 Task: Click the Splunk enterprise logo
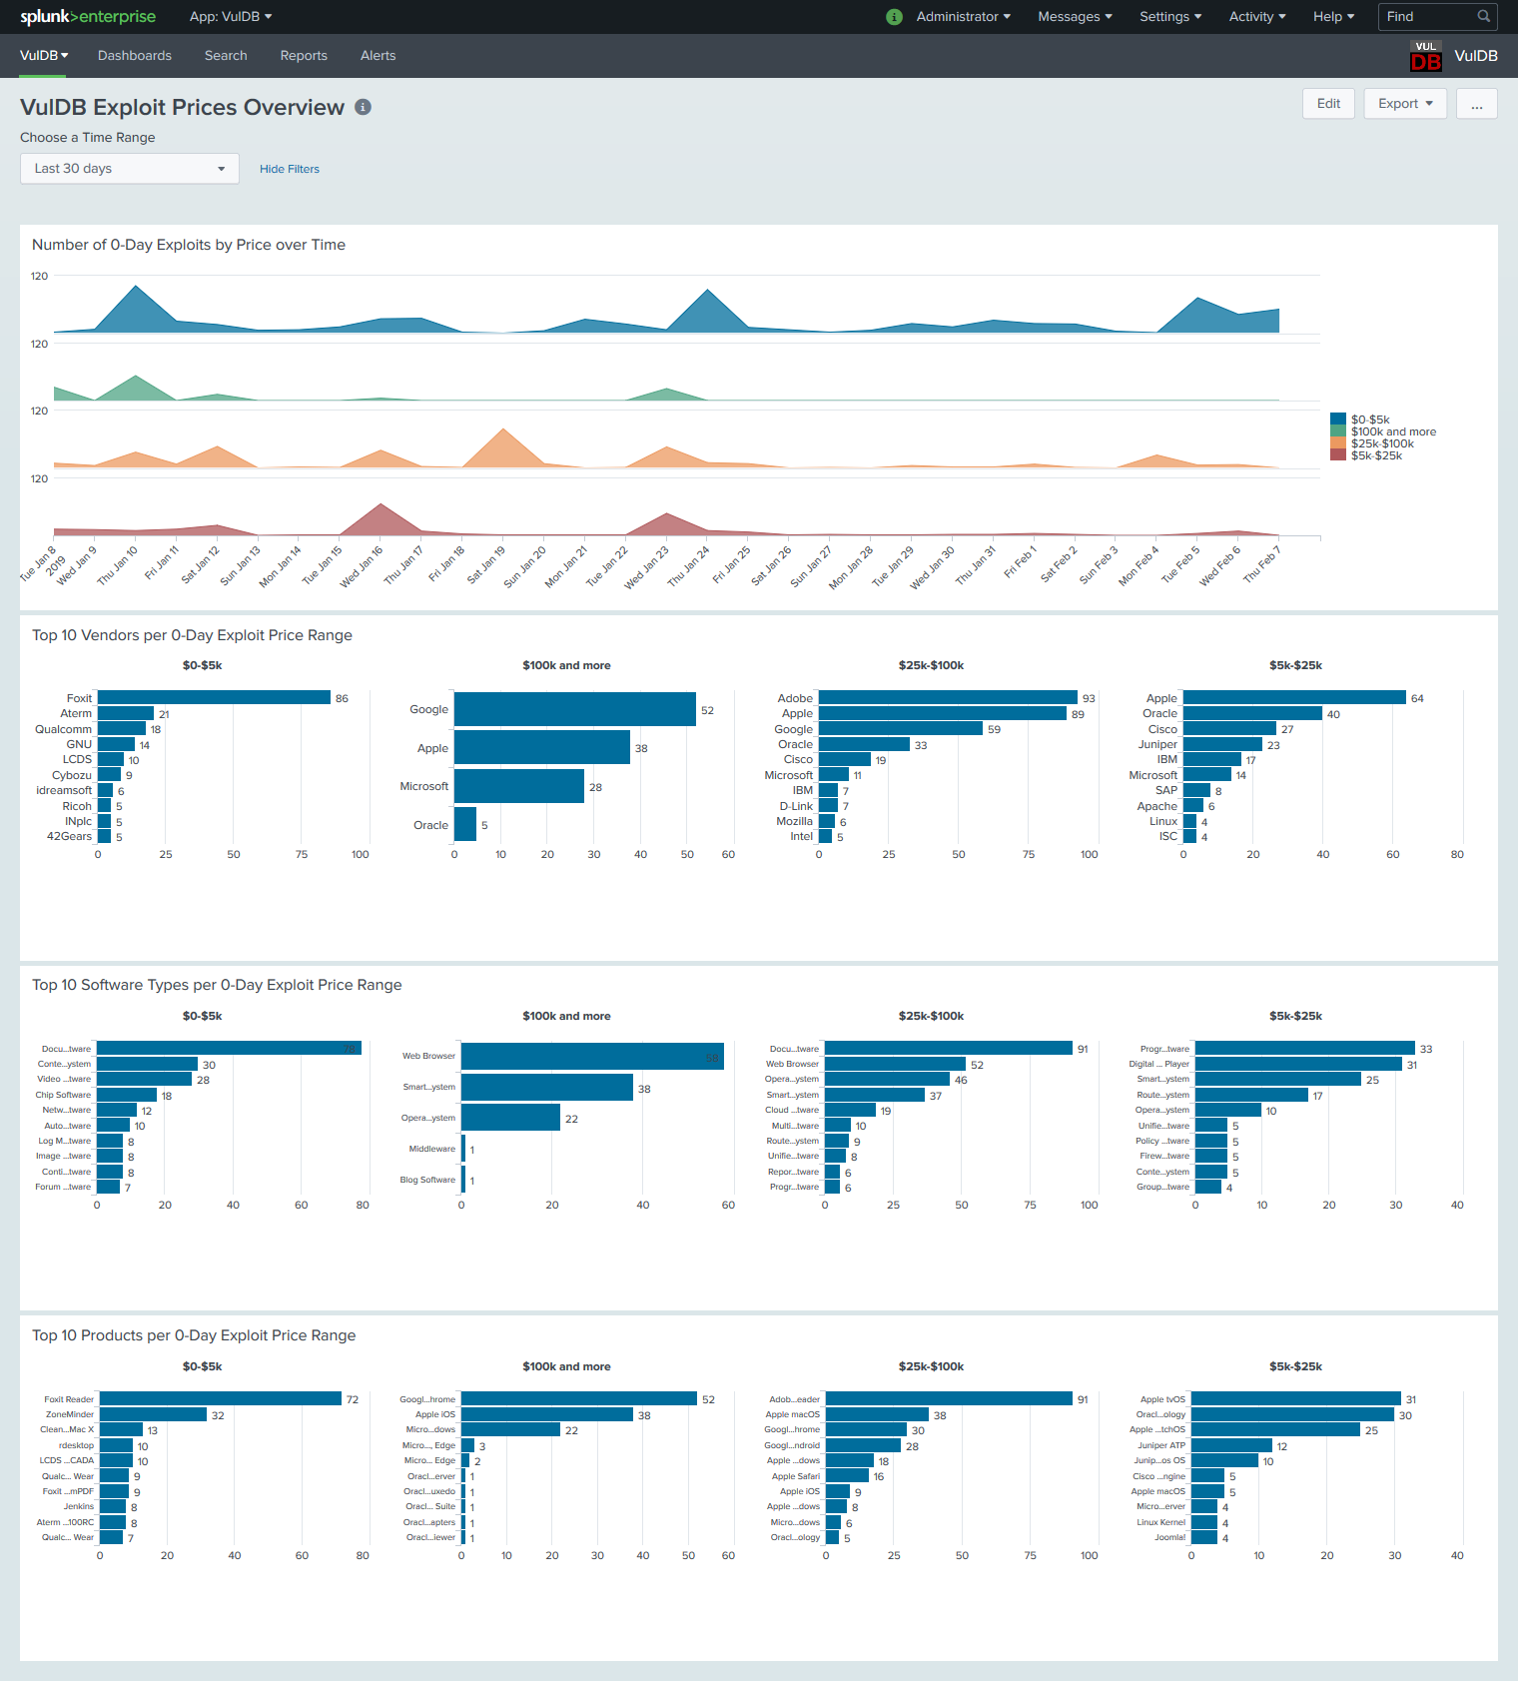tap(88, 17)
